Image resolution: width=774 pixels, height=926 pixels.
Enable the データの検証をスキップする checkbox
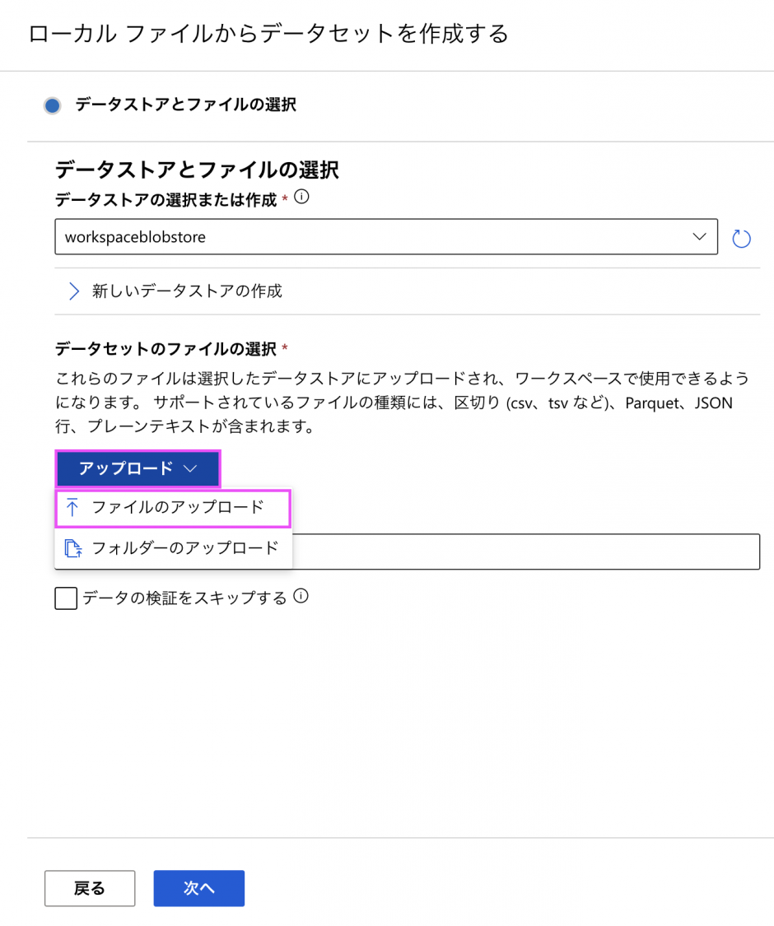[x=66, y=598]
